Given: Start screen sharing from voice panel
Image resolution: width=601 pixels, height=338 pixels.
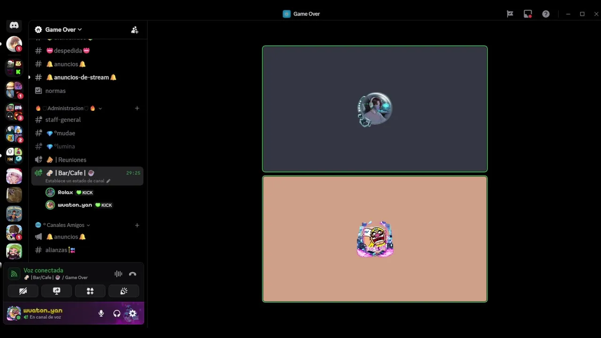Looking at the screenshot, I should tap(56, 291).
